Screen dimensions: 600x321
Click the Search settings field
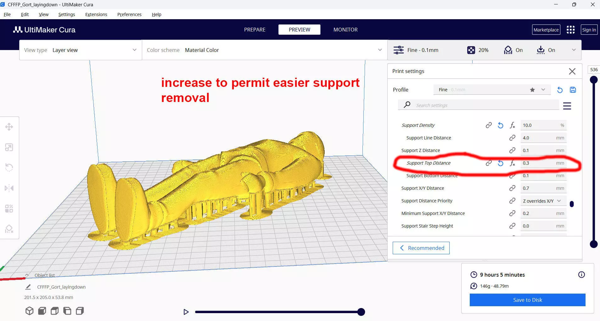pos(479,105)
